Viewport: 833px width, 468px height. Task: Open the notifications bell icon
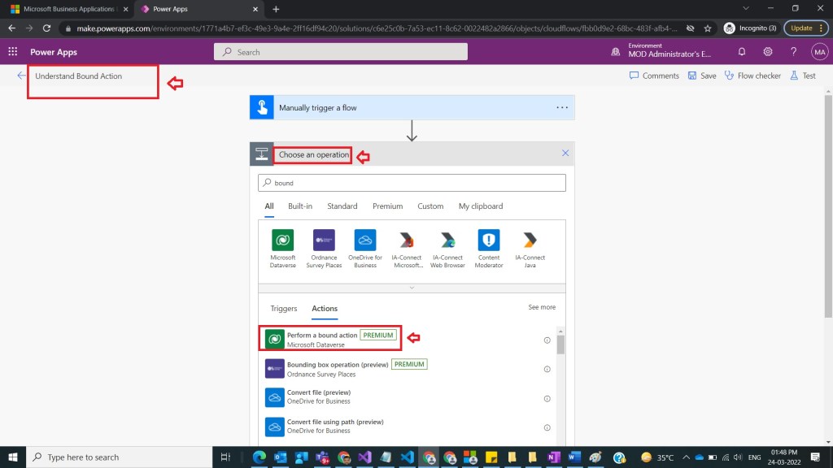[742, 51]
